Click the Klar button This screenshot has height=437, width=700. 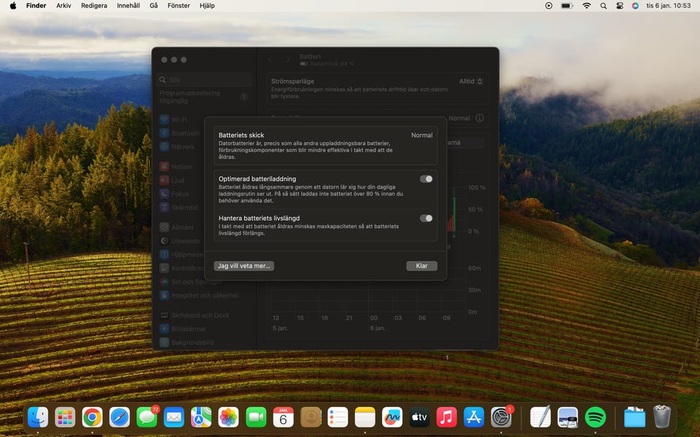tap(421, 266)
